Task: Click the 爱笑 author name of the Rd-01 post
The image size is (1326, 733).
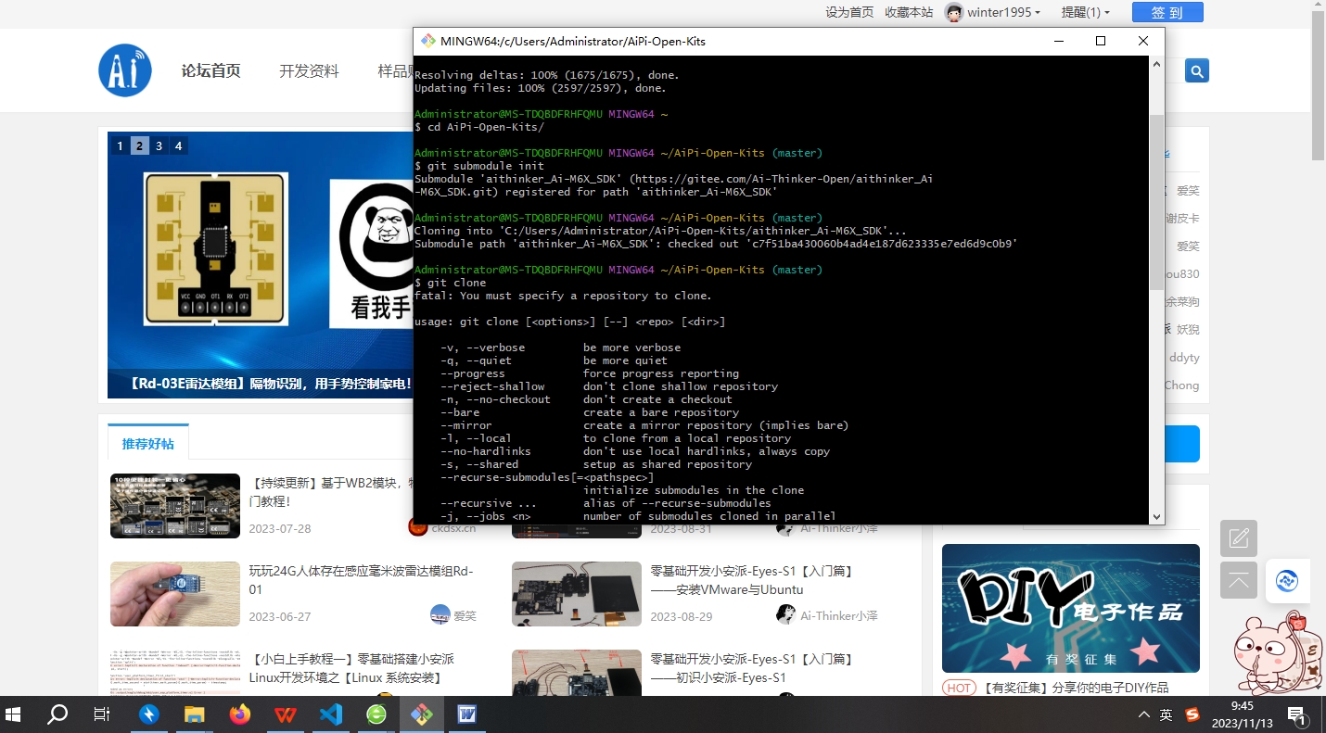Action: point(465,615)
